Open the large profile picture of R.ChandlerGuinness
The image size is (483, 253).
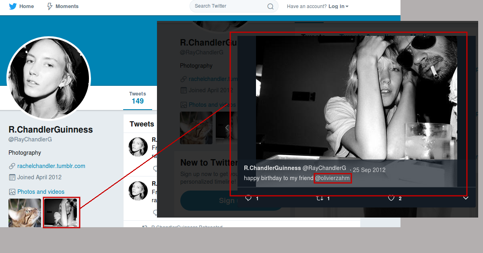(49, 79)
